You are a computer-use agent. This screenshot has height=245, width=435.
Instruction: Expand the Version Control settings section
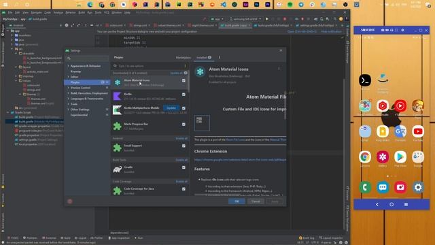[68, 88]
